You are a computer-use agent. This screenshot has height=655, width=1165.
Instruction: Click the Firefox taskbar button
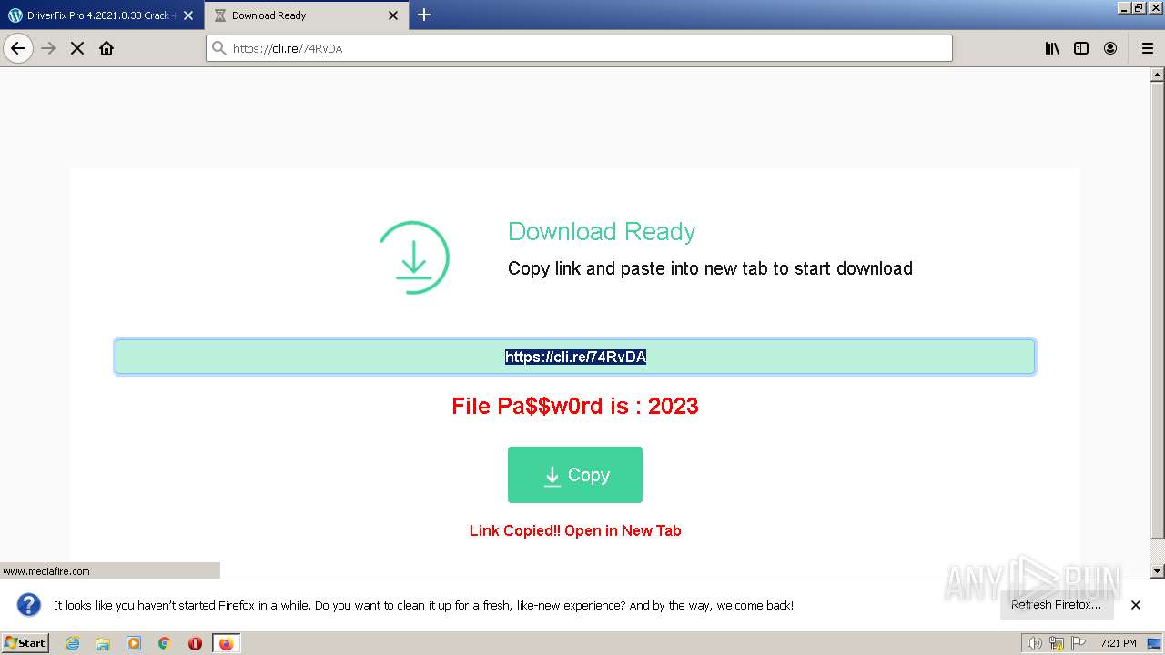[226, 643]
